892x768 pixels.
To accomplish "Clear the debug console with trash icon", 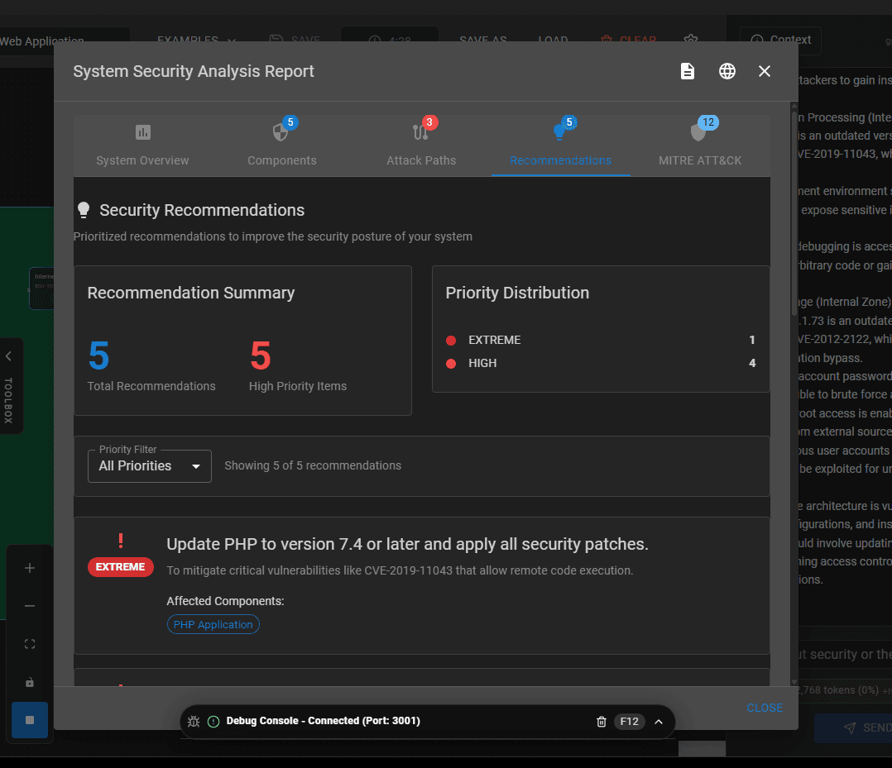I will [602, 722].
